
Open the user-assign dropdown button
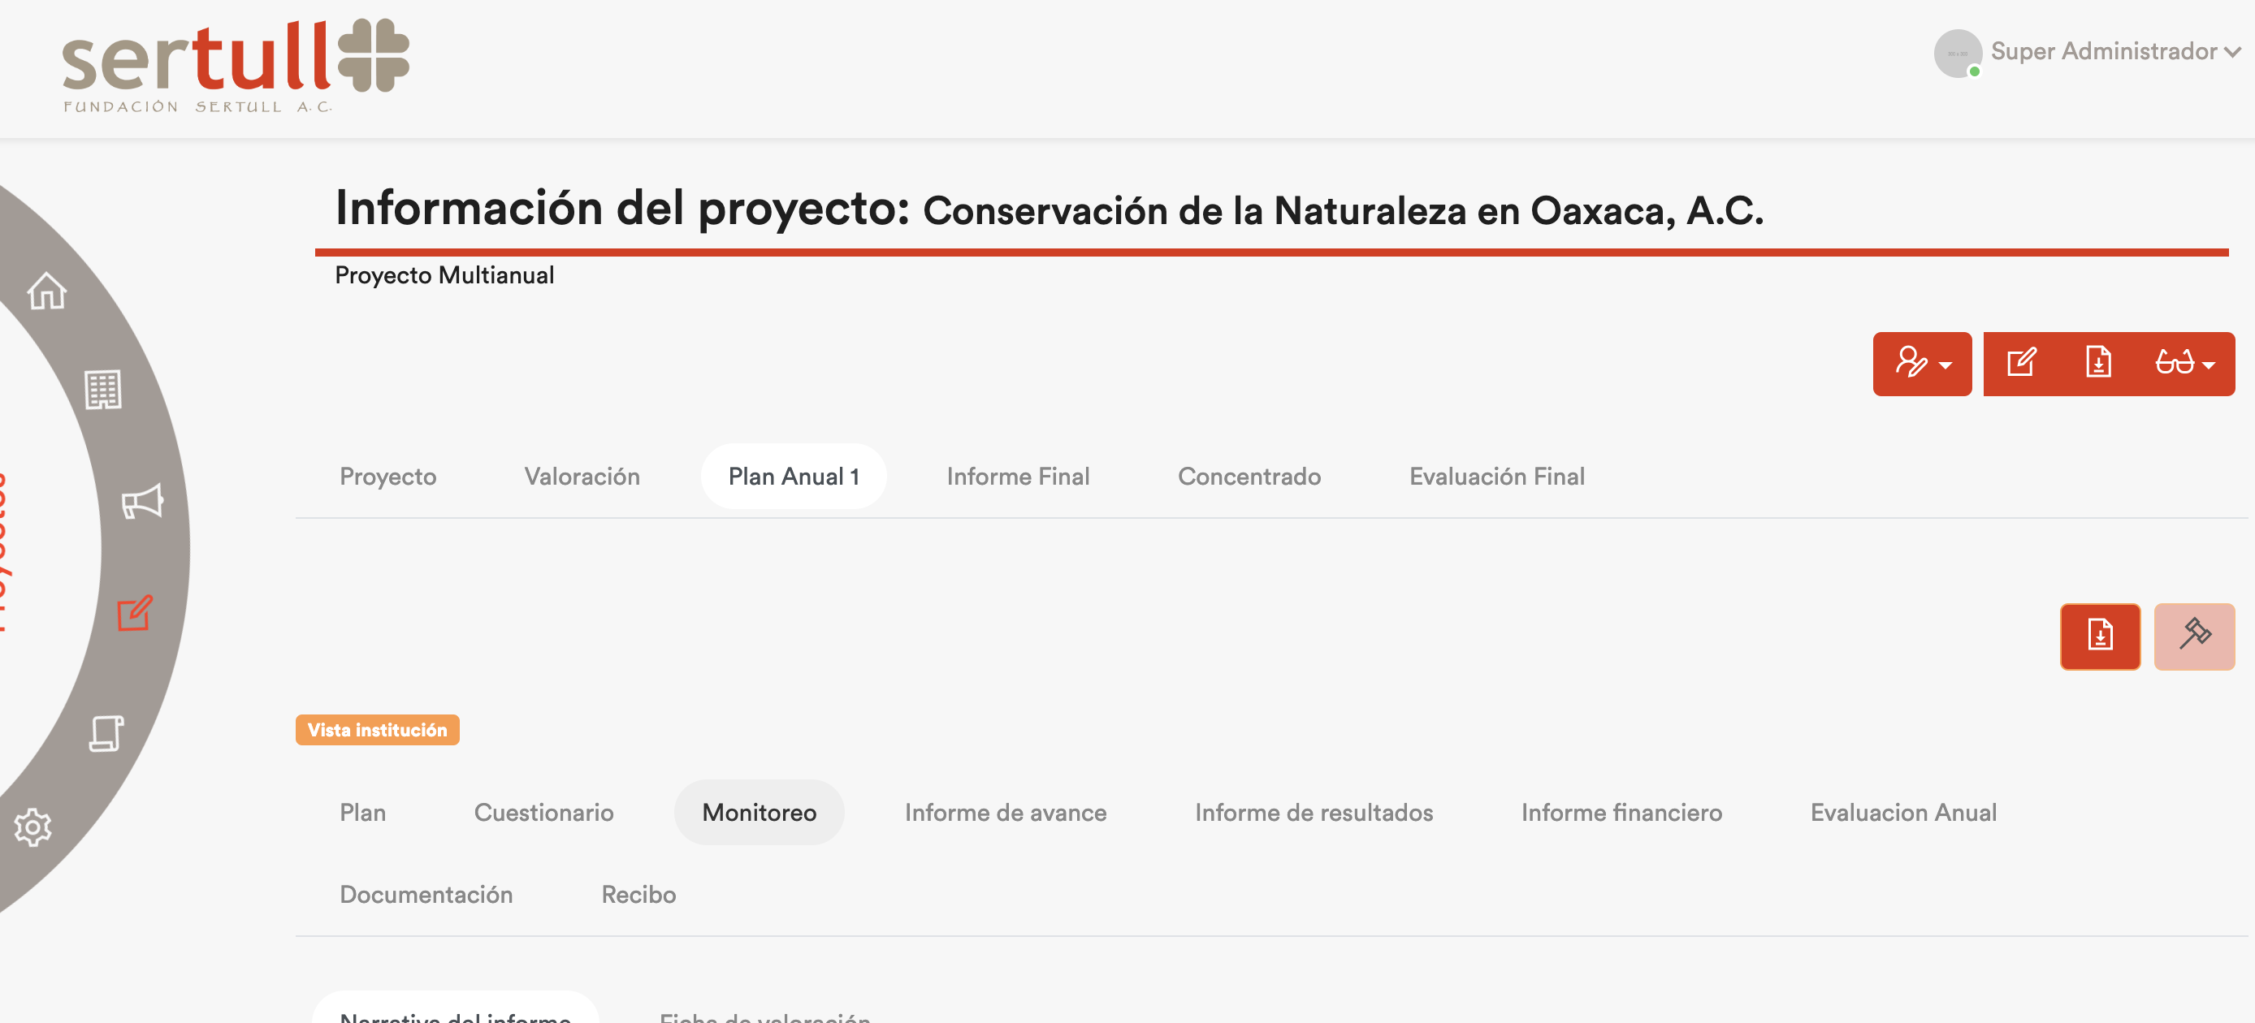click(1922, 364)
